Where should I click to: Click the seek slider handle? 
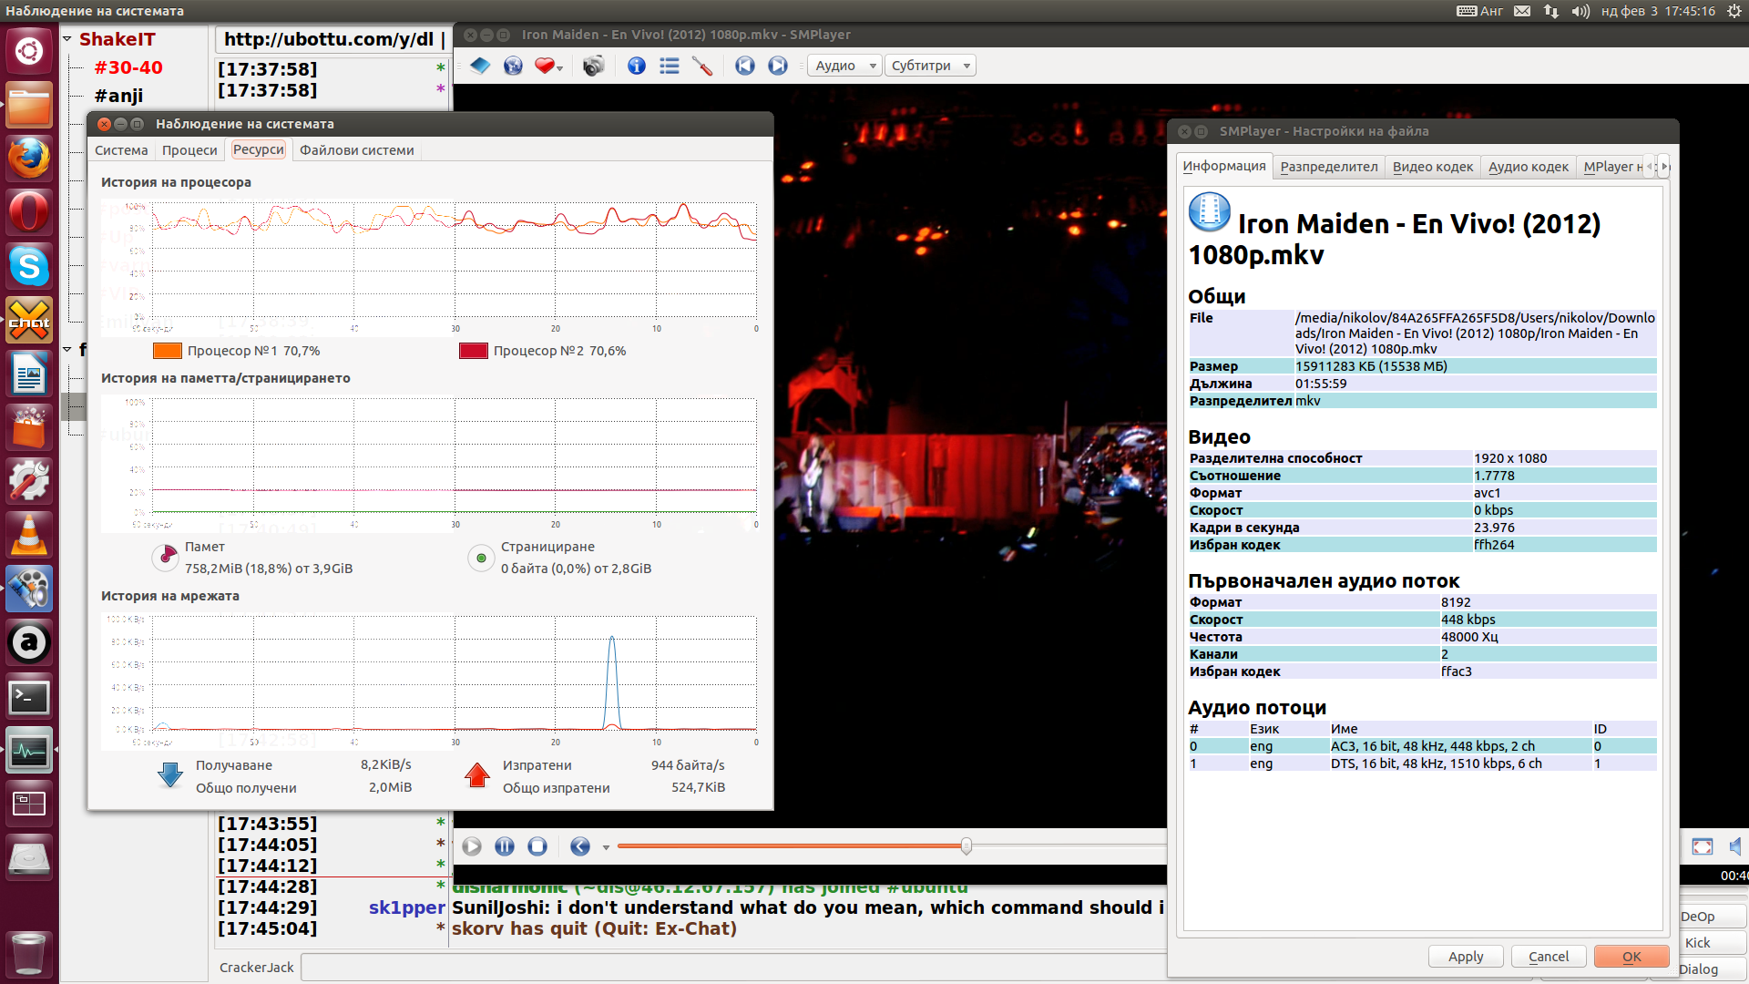click(x=967, y=846)
